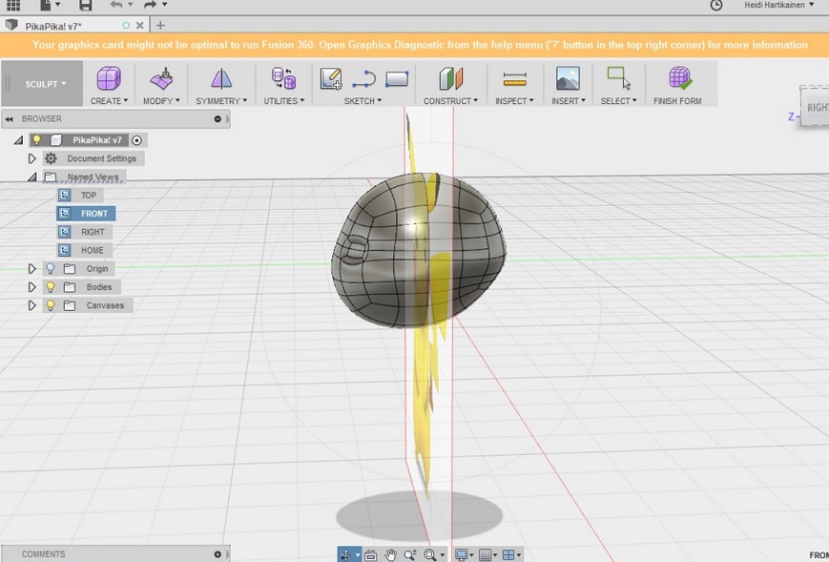Expand the Comments panel plus icon
This screenshot has width=829, height=562.
tap(218, 554)
